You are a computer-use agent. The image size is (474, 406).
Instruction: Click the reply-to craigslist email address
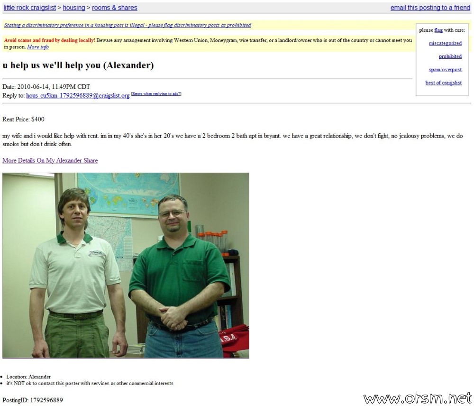[78, 95]
